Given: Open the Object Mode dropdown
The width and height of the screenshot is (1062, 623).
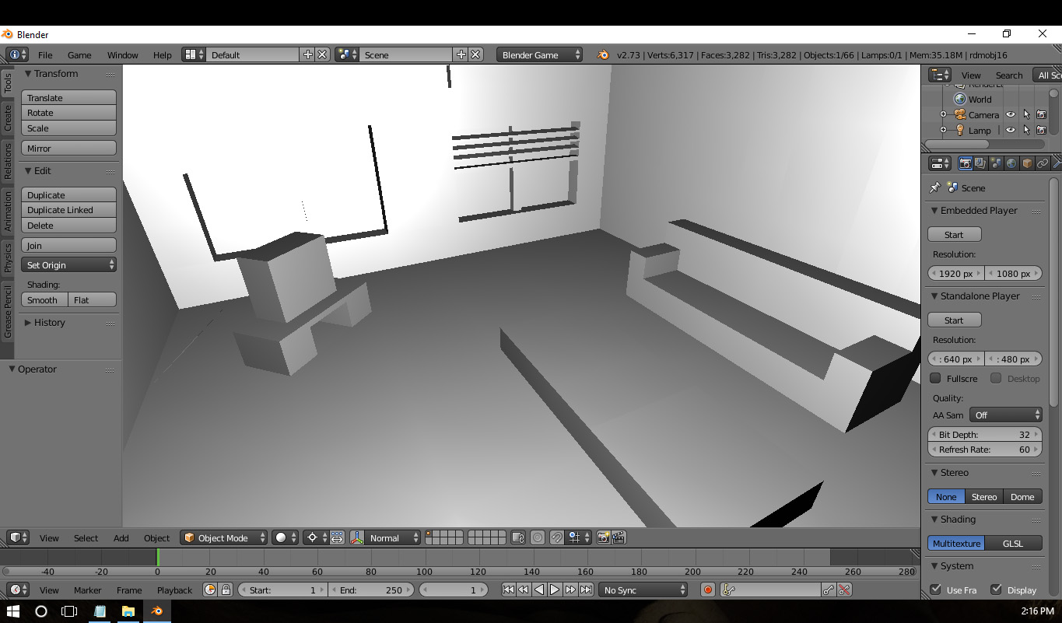Looking at the screenshot, I should click(x=224, y=537).
